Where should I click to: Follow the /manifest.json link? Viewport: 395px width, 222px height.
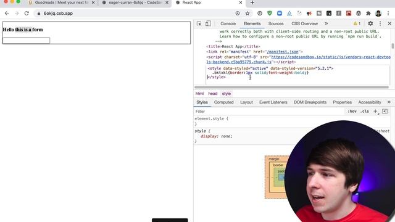pyautogui.click(x=283, y=52)
